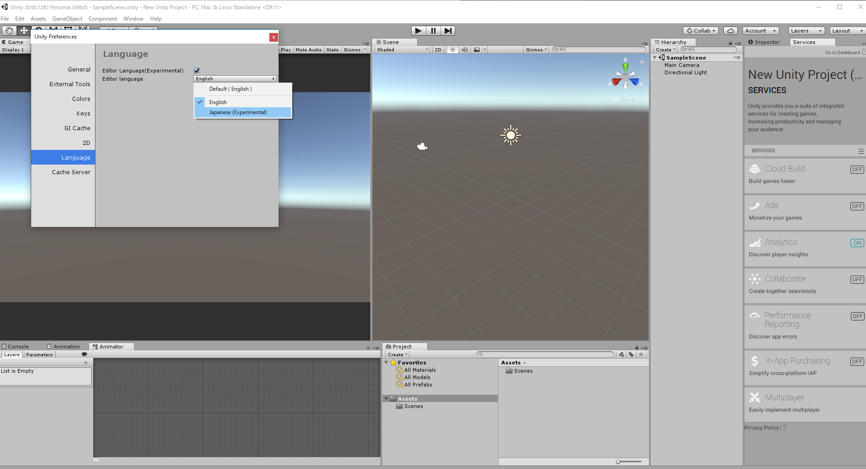The width and height of the screenshot is (866, 469).
Task: Lock the Hierarchy panel
Action: 730,43
